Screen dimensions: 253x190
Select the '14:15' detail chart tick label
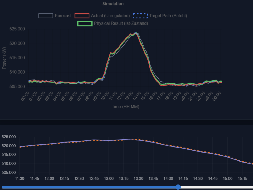[183, 179]
